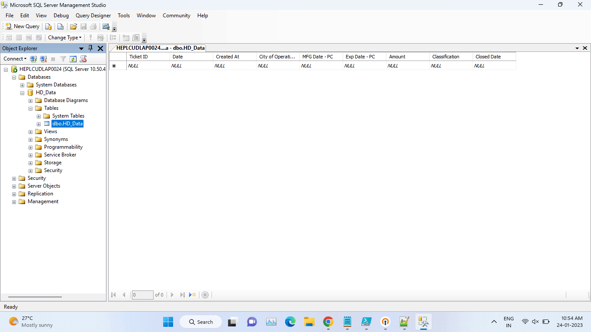
Task: Open Object Explorer window position menu
Action: coord(81,48)
